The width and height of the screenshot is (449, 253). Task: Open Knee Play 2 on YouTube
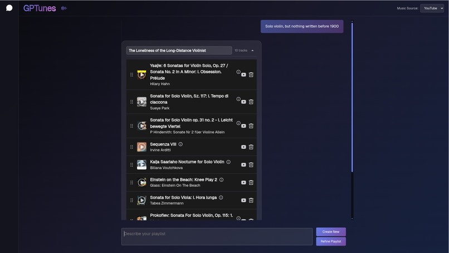point(243,183)
